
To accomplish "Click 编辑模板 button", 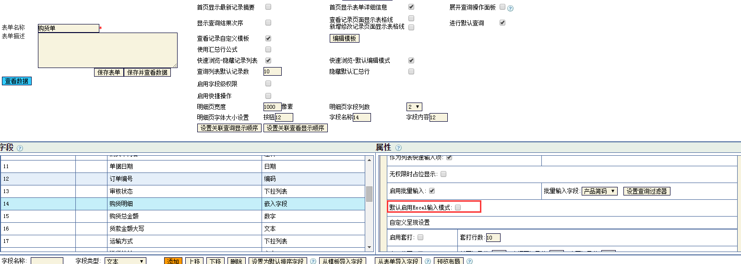I will pos(345,38).
